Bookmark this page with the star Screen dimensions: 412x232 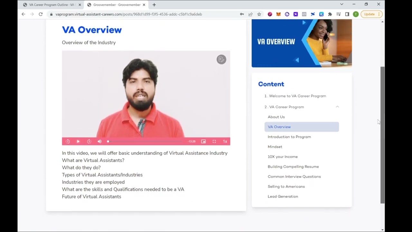[259, 14]
